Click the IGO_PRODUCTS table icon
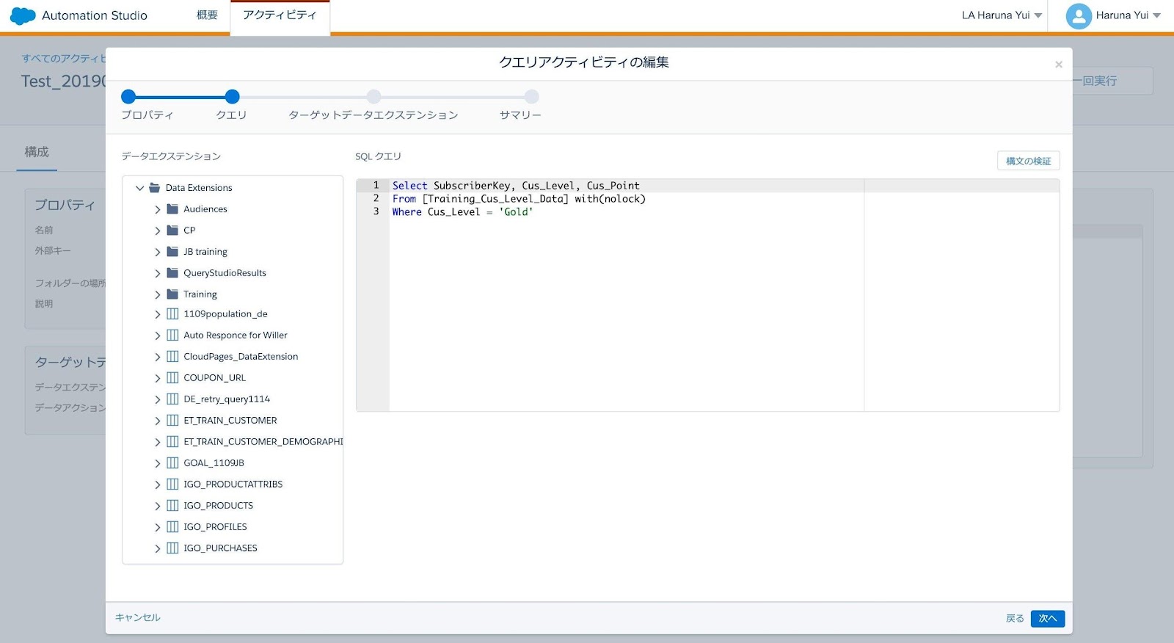The height and width of the screenshot is (643, 1174). coord(172,506)
